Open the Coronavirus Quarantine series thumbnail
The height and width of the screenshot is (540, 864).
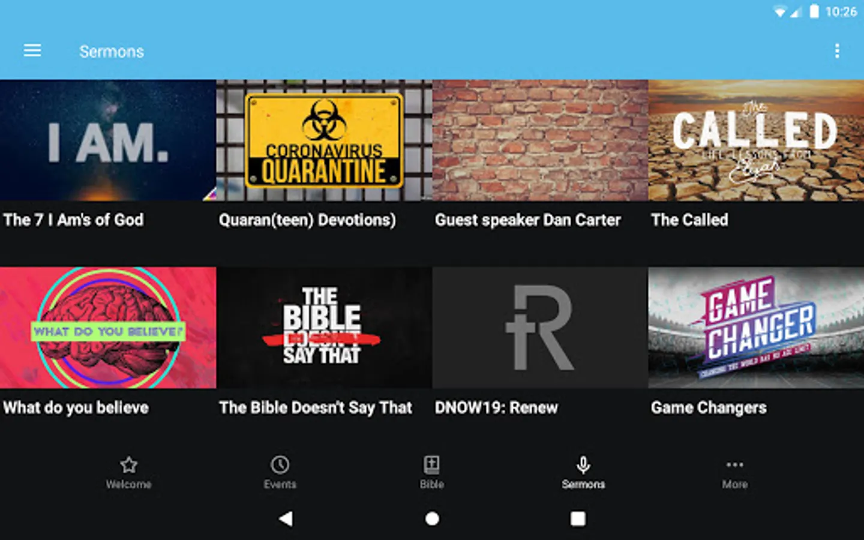(x=324, y=140)
